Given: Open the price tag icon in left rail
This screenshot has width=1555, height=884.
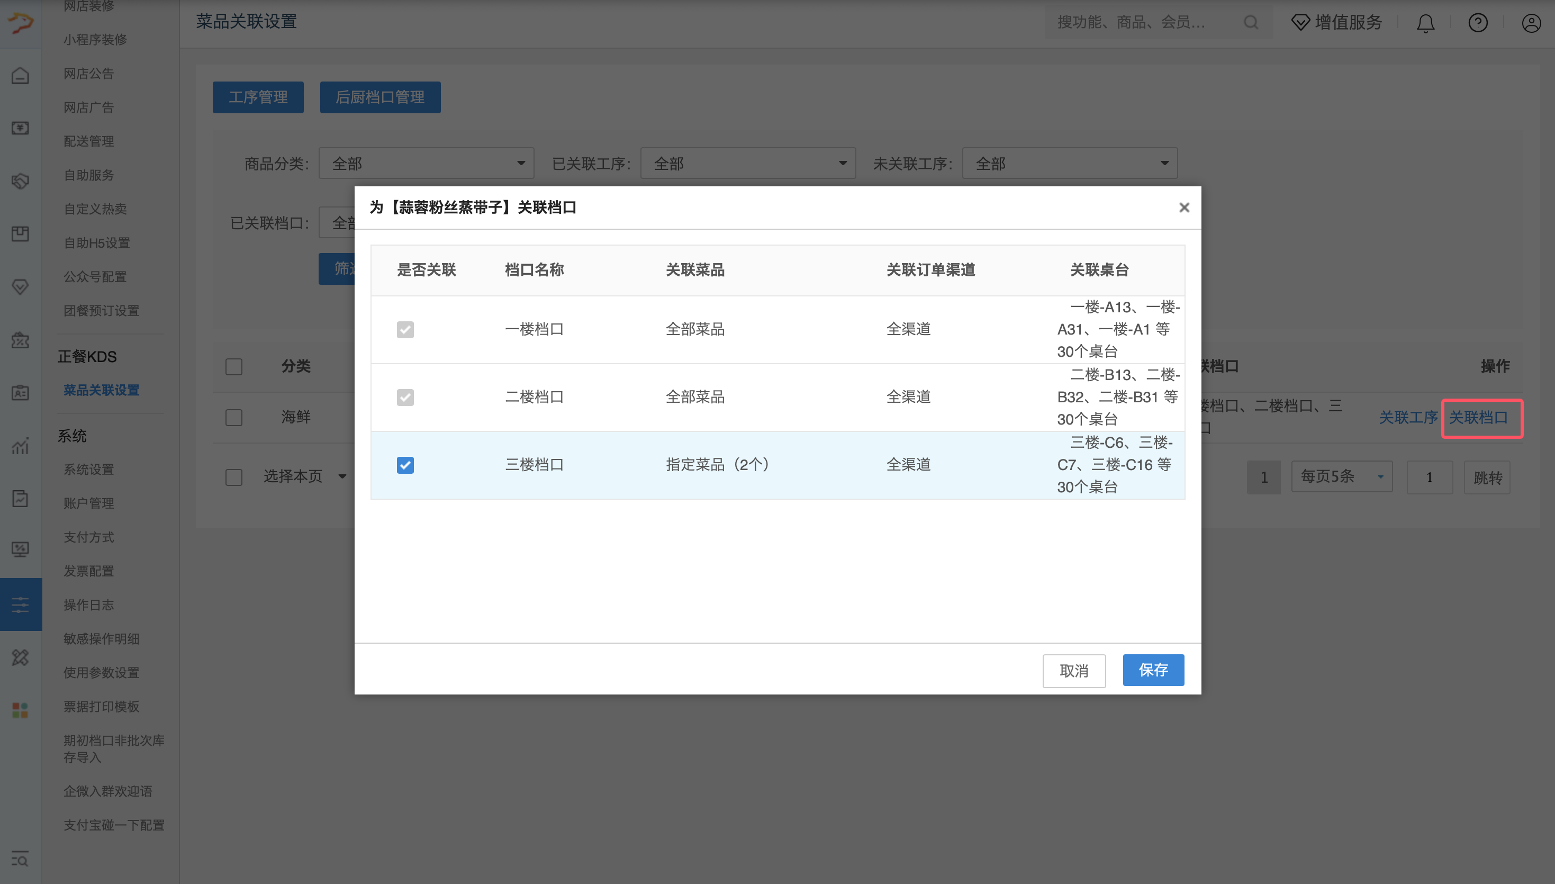Looking at the screenshot, I should coord(21,181).
